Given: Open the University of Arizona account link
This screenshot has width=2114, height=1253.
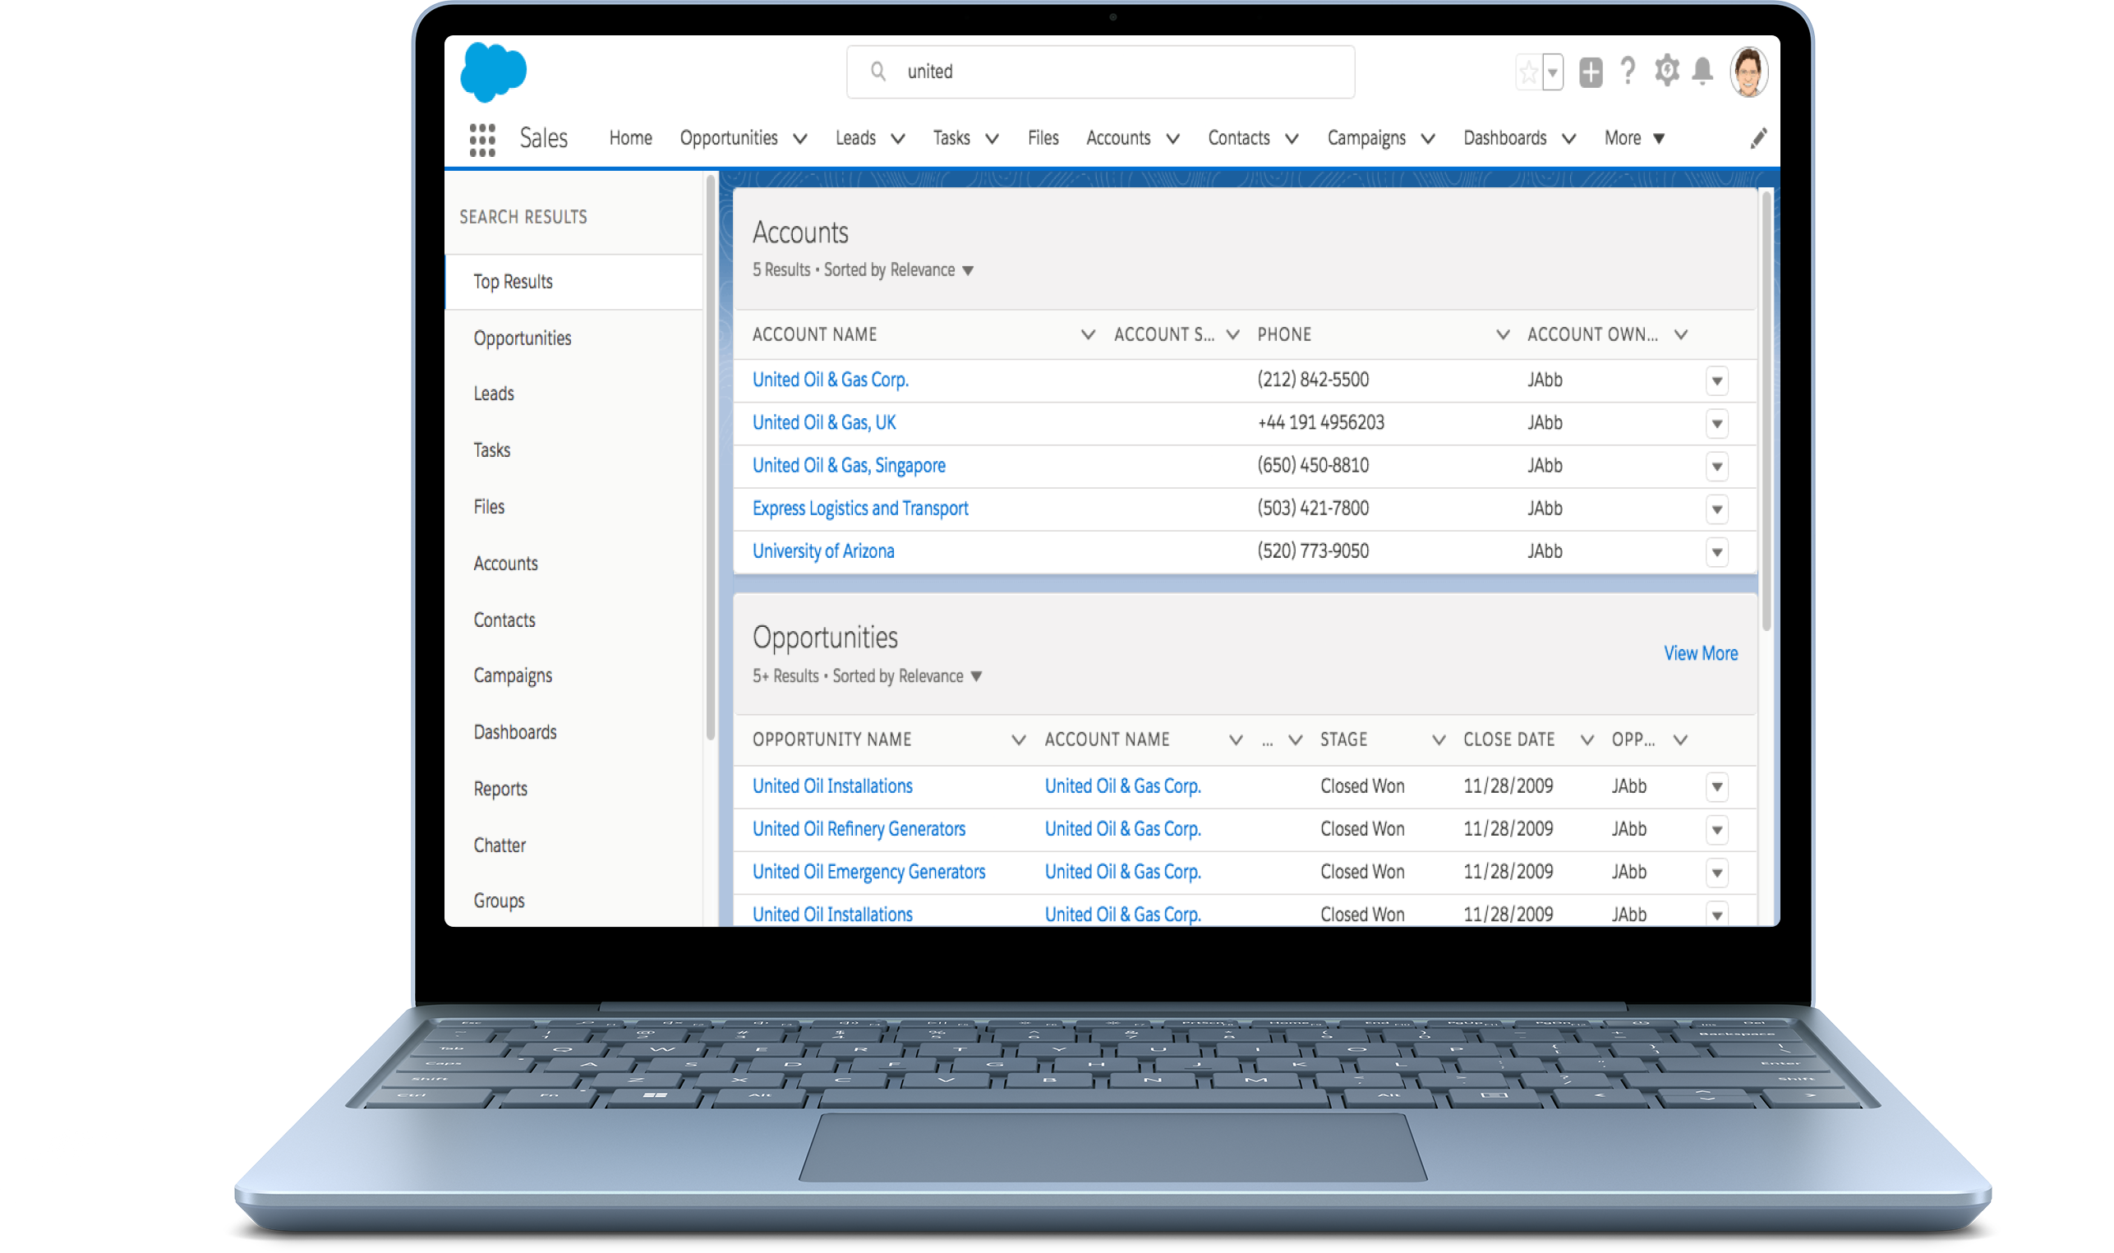Looking at the screenshot, I should point(823,551).
